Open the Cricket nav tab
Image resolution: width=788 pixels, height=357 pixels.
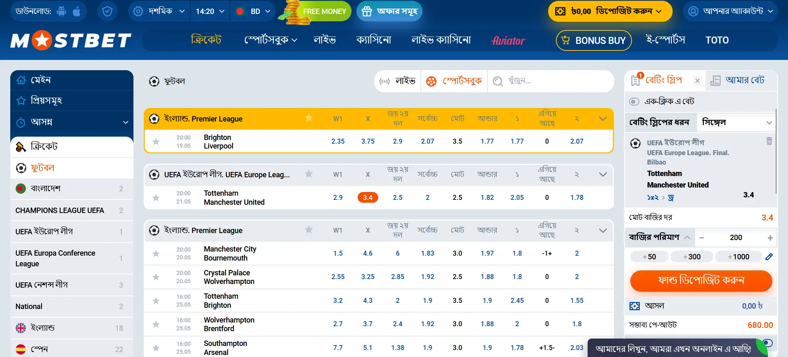206,40
